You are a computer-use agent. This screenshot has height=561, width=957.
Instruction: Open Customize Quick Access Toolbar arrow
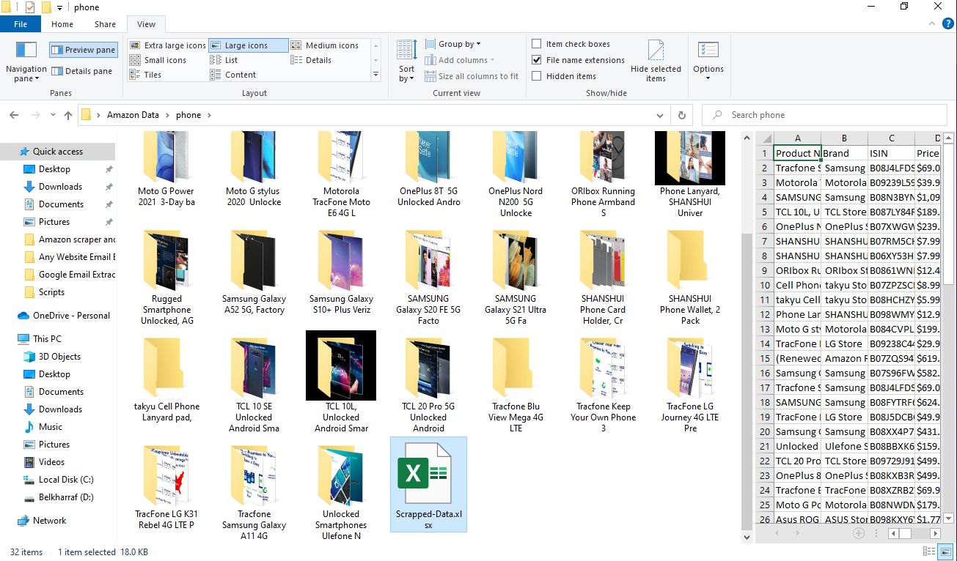coord(59,7)
